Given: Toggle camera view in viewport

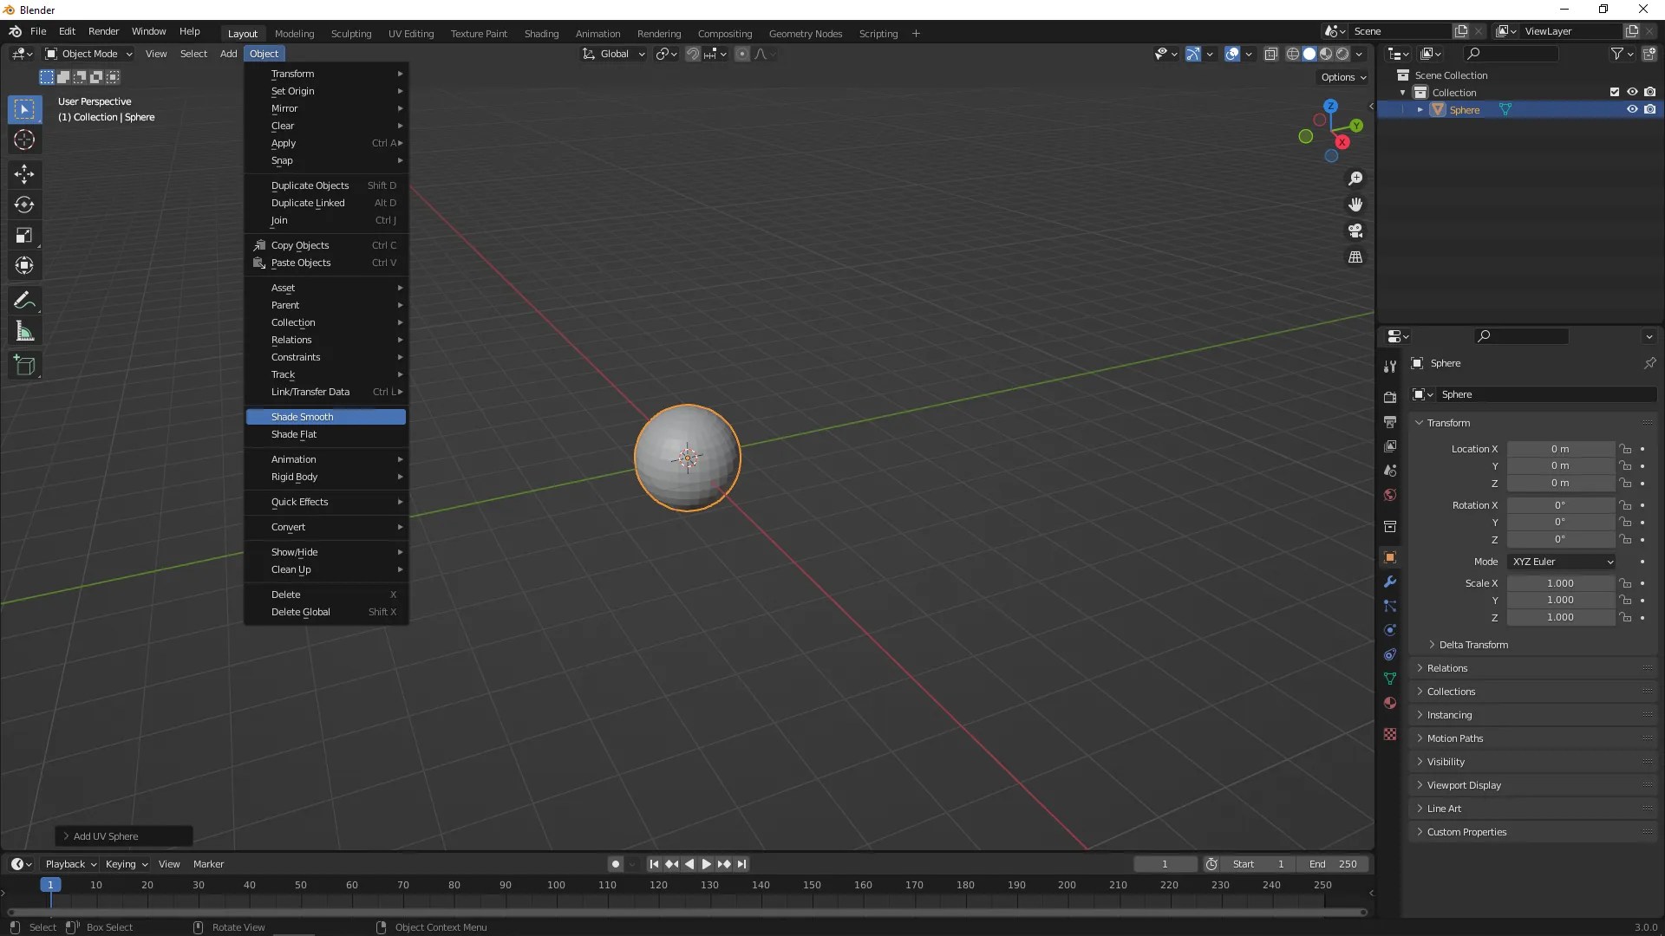Looking at the screenshot, I should (x=1355, y=231).
